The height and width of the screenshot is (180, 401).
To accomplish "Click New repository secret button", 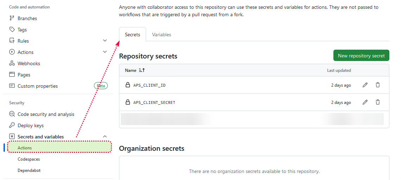I will pyautogui.click(x=361, y=56).
